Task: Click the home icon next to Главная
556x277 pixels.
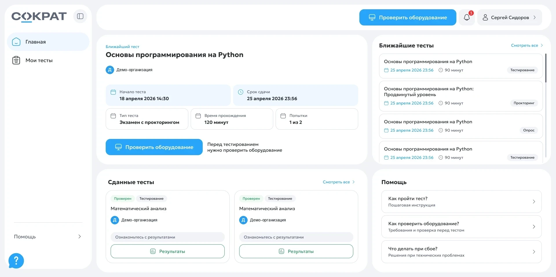Action: point(16,42)
